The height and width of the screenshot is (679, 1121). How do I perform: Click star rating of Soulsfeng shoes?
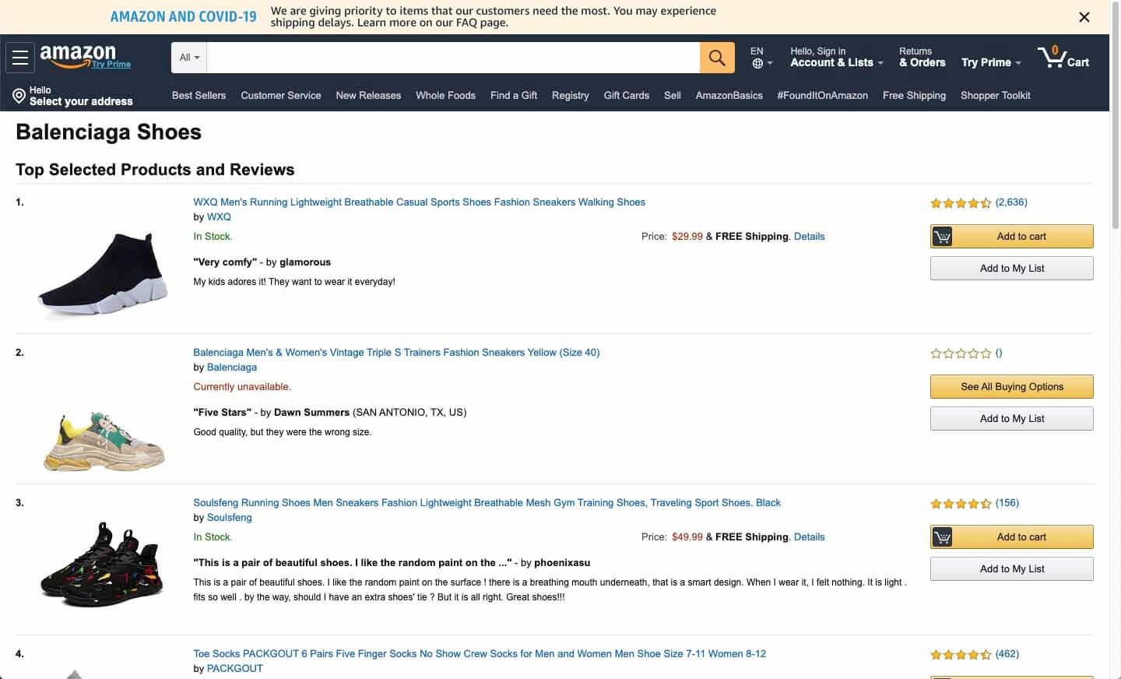961,504
